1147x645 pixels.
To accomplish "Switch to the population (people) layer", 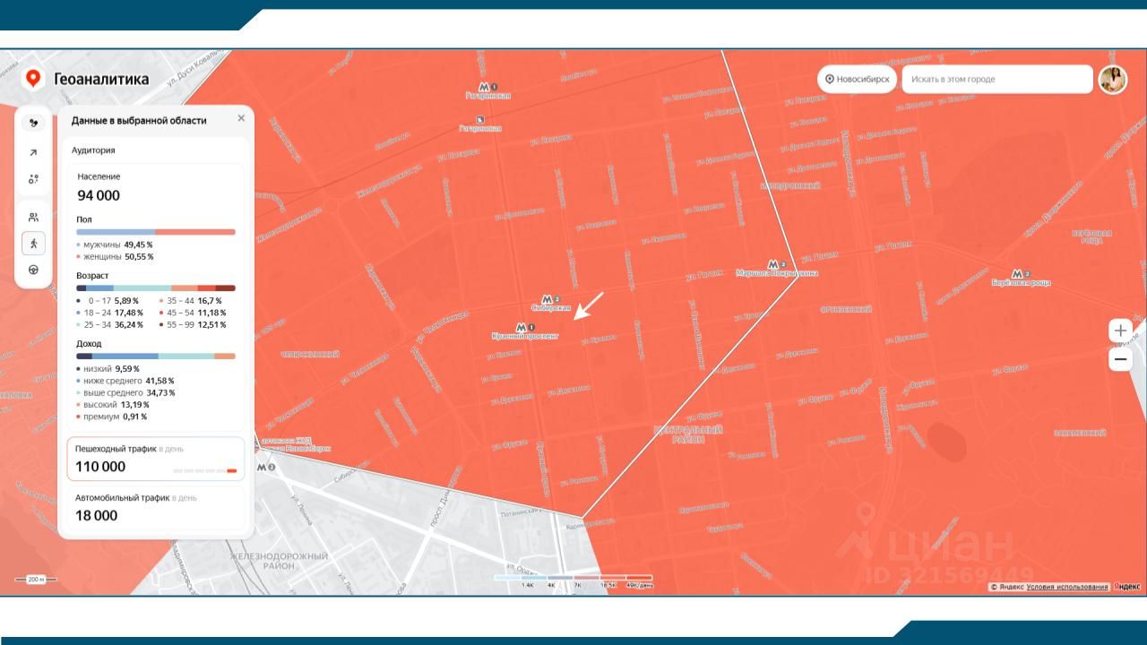I will [x=33, y=217].
